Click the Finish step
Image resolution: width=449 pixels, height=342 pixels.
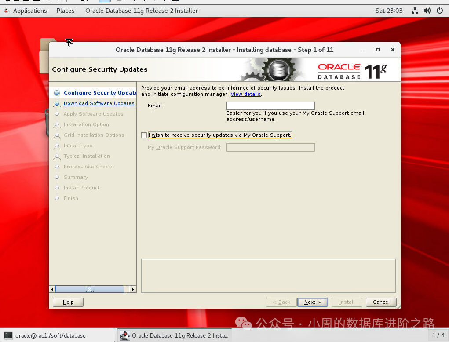pyautogui.click(x=71, y=198)
